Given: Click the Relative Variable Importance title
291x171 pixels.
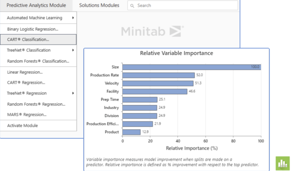Looking at the screenshot, I should tap(176, 53).
